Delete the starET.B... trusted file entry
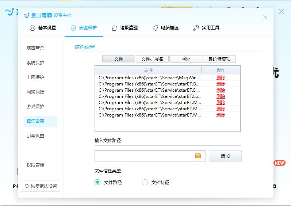291x206 pixels. (x=221, y=84)
